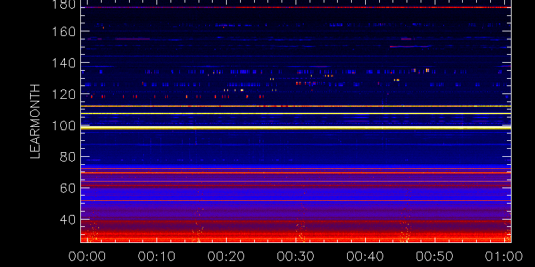This screenshot has height=267, width=535.
Task: Click the 00:20 time axis label
Action: [226, 256]
